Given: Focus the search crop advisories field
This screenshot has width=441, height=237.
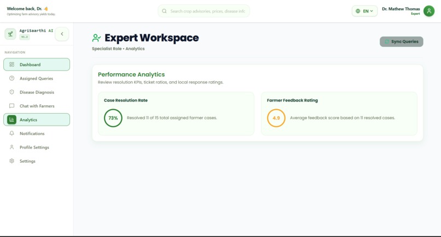Looking at the screenshot, I should pos(204,11).
